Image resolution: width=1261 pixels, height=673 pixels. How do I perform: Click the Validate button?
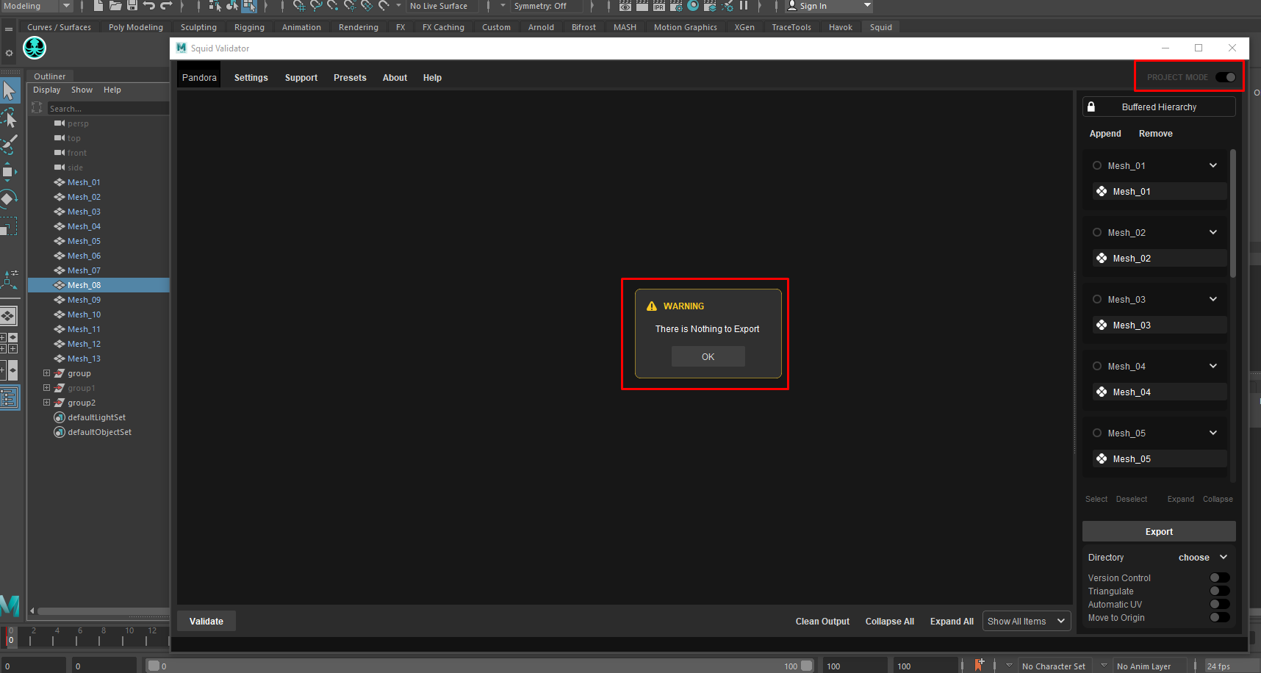pyautogui.click(x=206, y=621)
